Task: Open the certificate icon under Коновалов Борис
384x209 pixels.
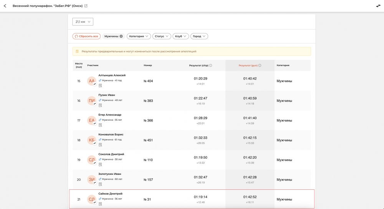Action: tap(100, 145)
